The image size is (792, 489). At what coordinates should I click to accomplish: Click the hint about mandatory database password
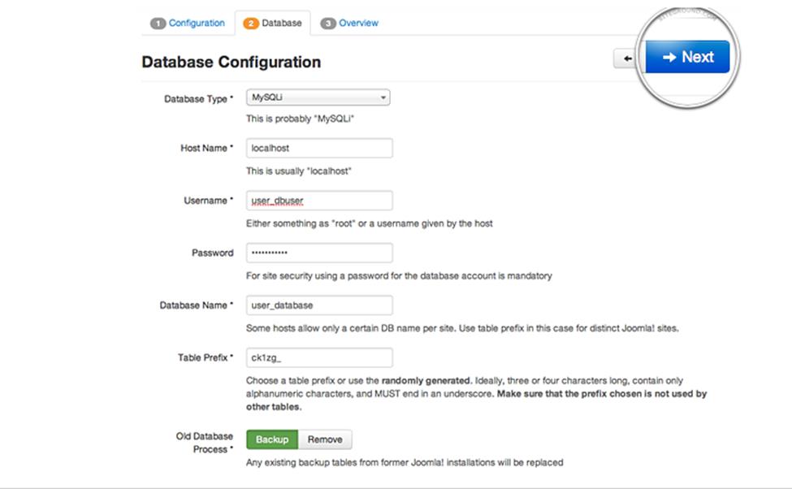pos(399,276)
